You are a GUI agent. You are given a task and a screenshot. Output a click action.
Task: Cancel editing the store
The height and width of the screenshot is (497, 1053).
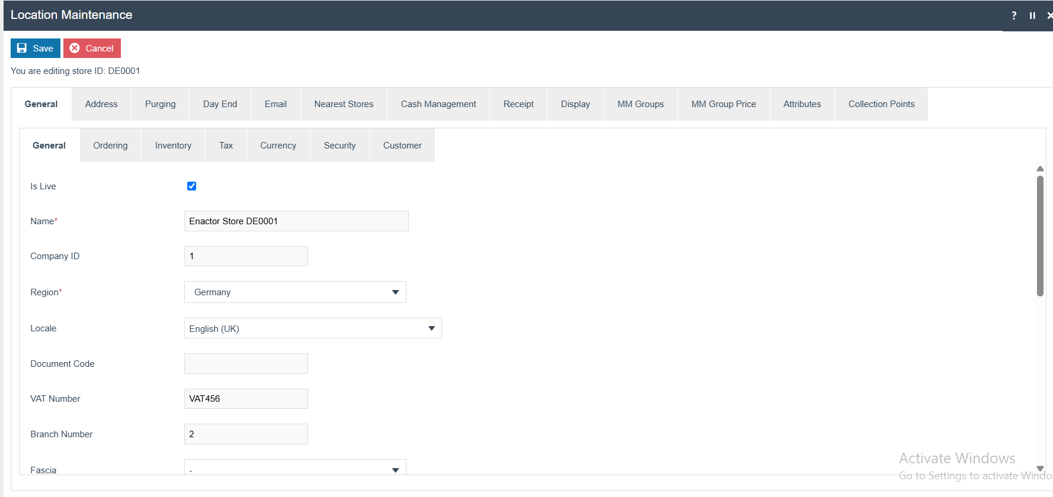tap(92, 49)
